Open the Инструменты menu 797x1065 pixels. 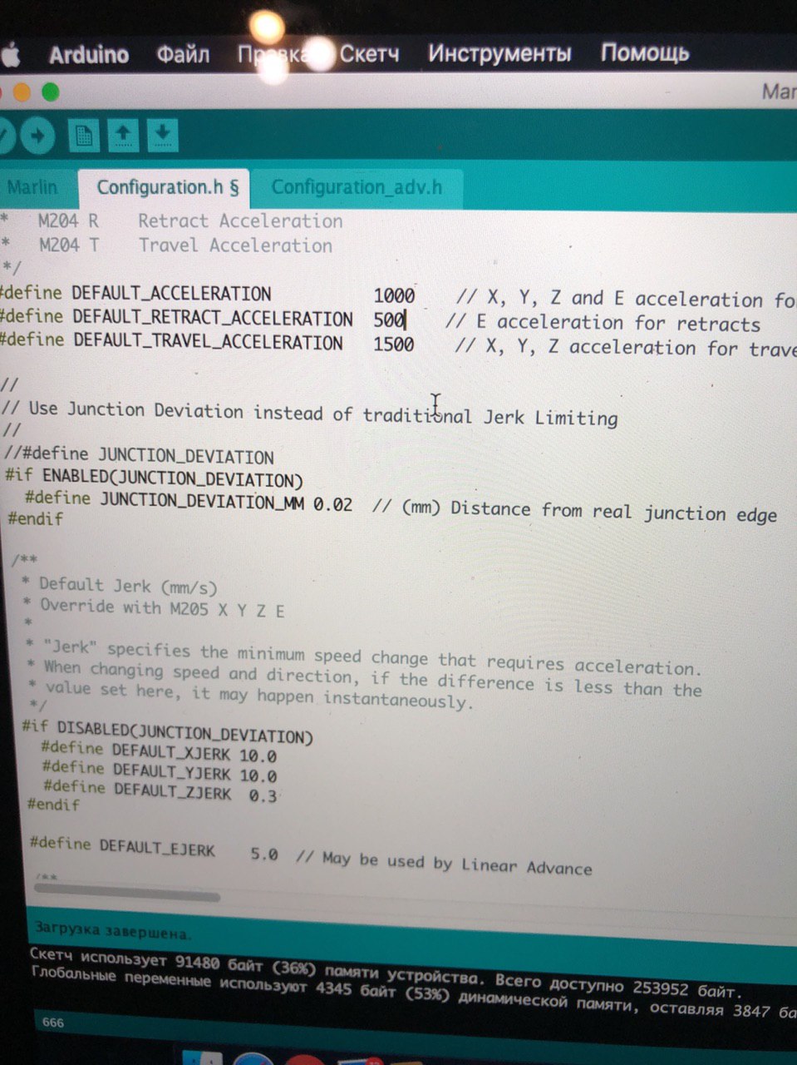(x=499, y=53)
